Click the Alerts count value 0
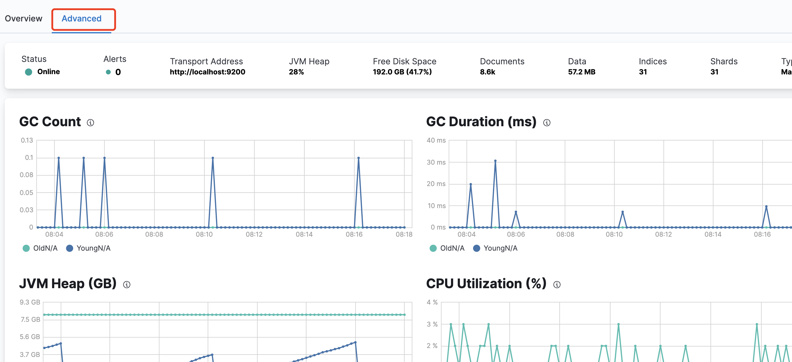This screenshot has height=362, width=792. tap(118, 72)
